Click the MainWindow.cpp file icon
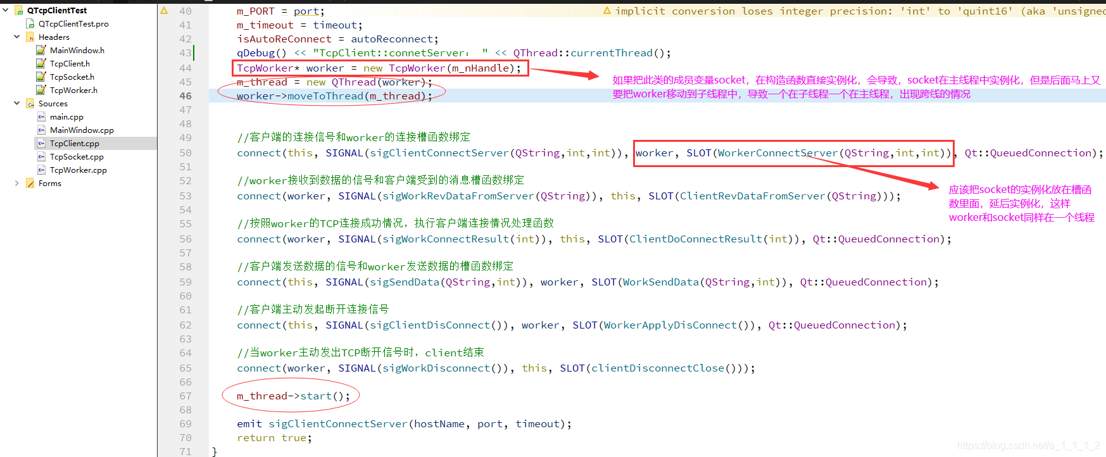 coord(41,130)
